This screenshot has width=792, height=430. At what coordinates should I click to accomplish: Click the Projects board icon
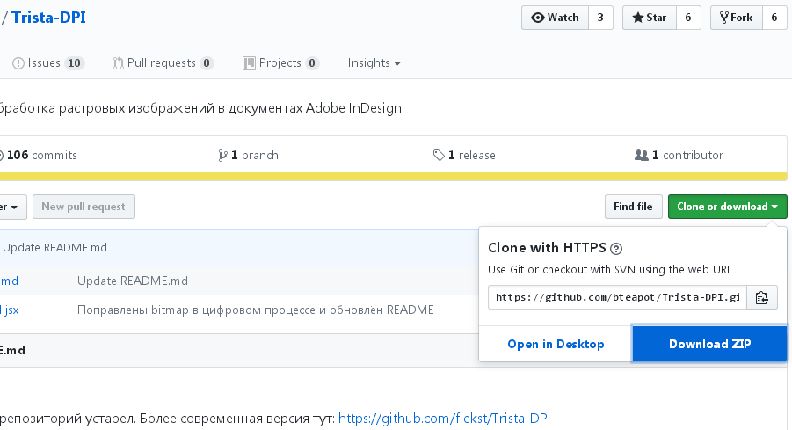pos(249,63)
